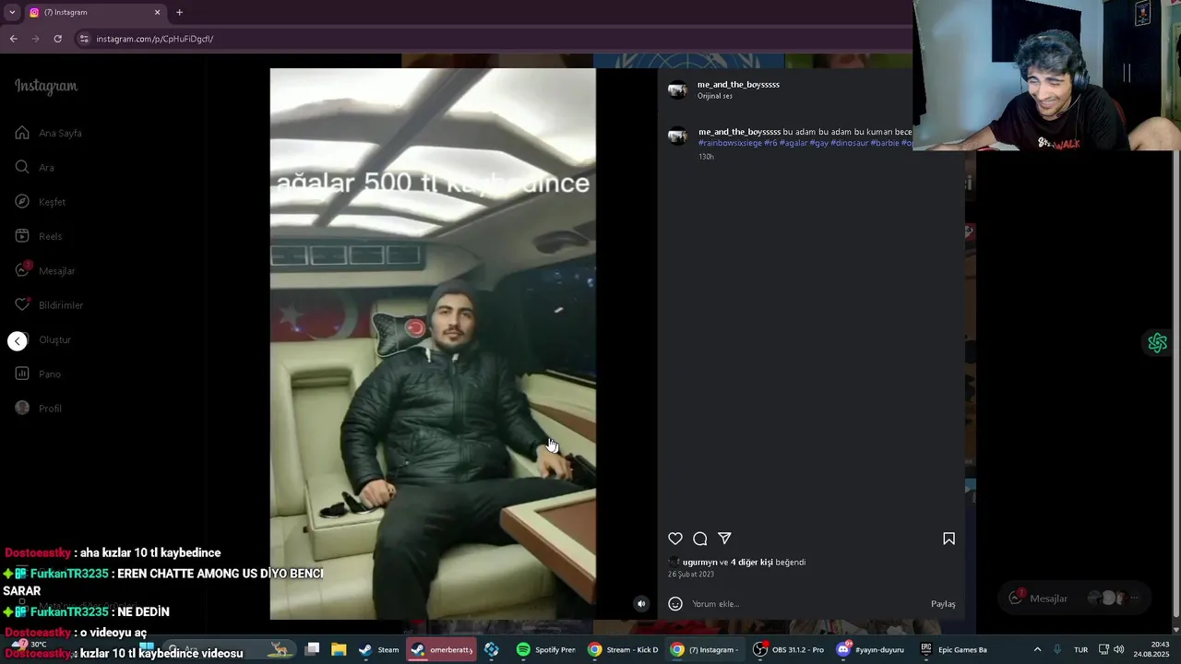
Task: Share the post with paper-plane icon
Action: [x=725, y=539]
